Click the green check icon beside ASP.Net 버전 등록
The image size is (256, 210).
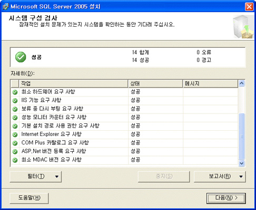tap(15, 151)
